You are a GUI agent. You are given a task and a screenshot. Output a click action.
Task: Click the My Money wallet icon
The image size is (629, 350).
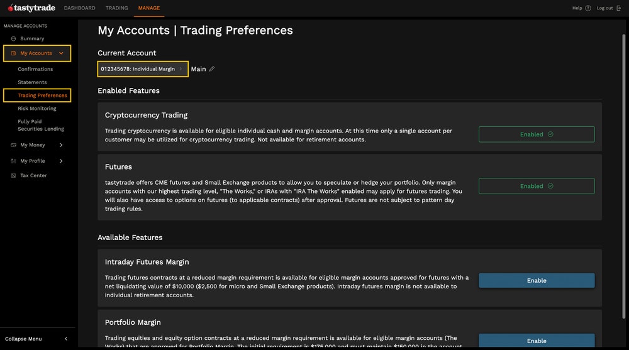[x=13, y=145]
